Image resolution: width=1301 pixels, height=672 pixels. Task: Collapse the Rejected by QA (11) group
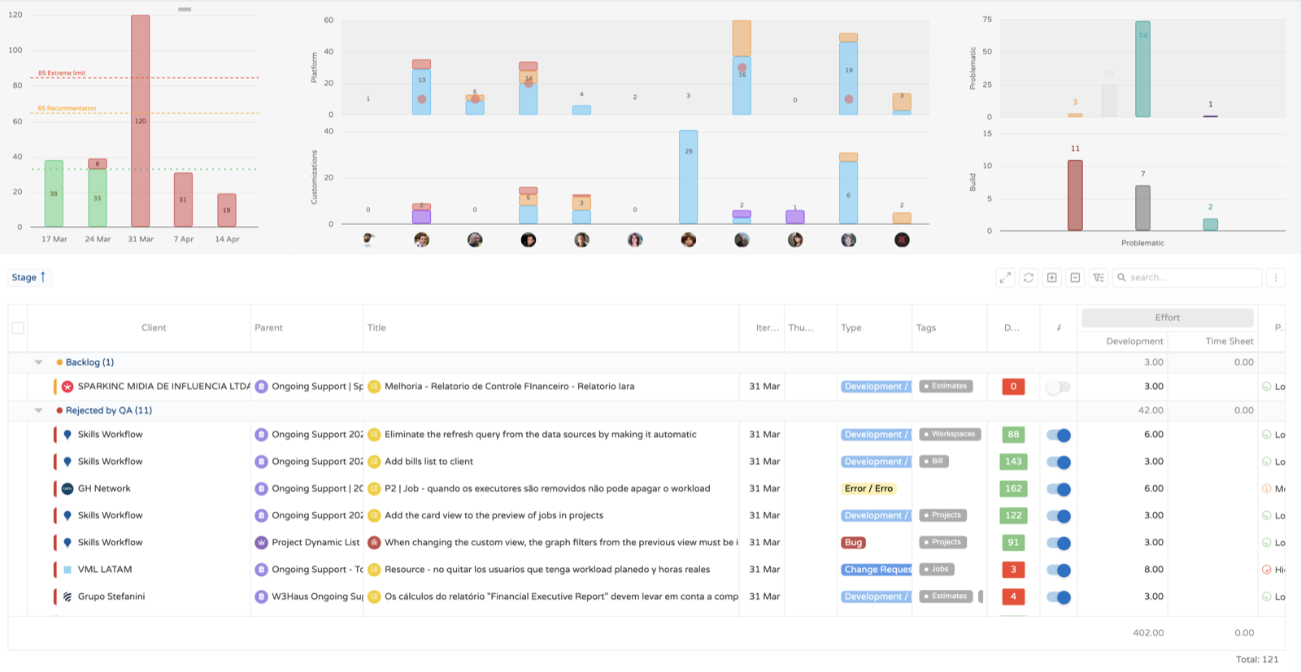[x=38, y=410]
